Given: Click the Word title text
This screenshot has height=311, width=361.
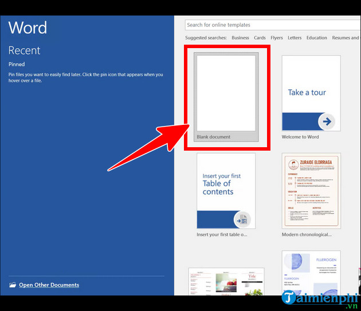Looking at the screenshot, I should [x=28, y=28].
